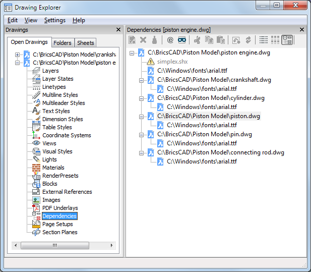This screenshot has width=311, height=272.
Task: Collapse the crankshaft.dwg dependency node
Action: click(x=141, y=80)
